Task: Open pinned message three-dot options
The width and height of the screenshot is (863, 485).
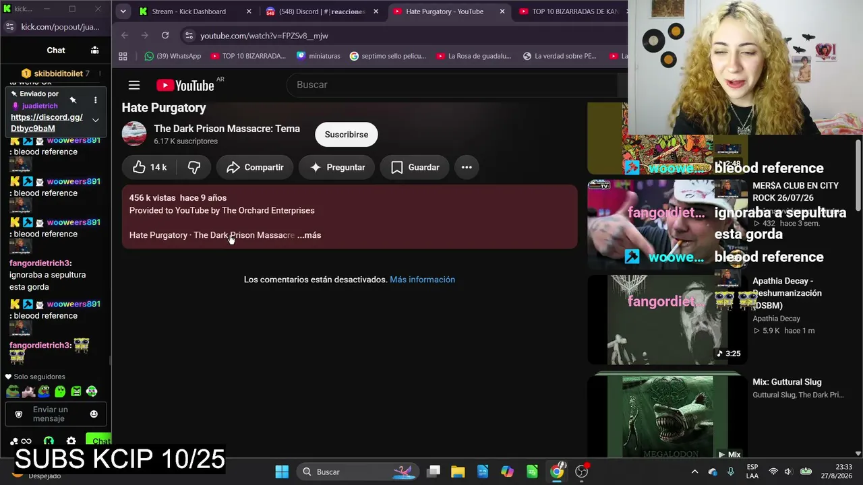Action: point(95,100)
